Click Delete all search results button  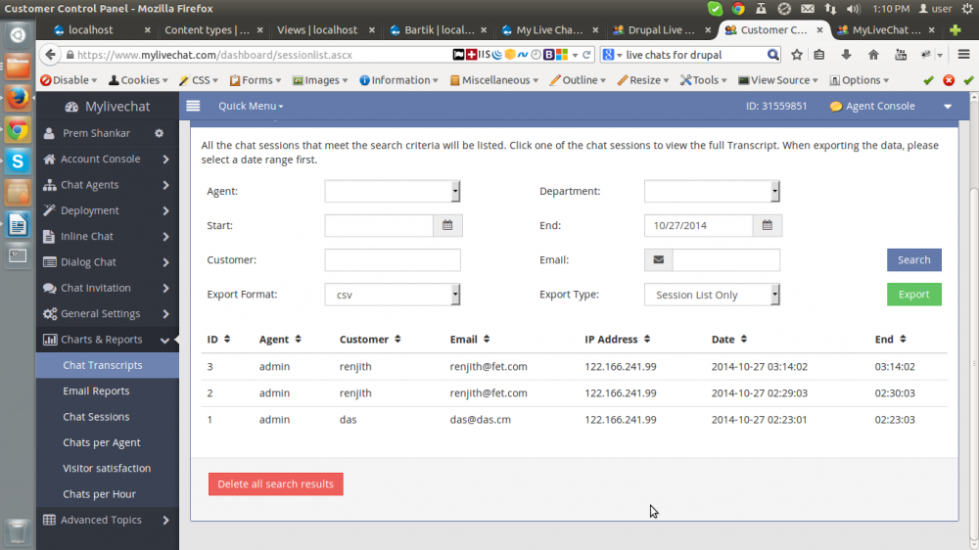275,484
